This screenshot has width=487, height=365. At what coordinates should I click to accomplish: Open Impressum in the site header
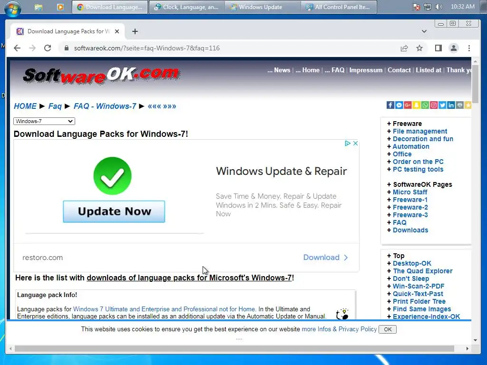tap(366, 70)
